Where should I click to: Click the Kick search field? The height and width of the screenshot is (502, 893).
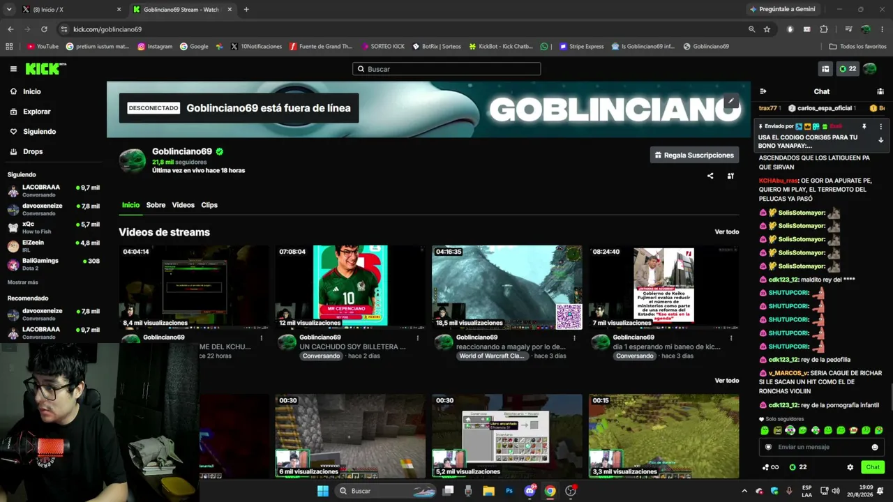click(x=446, y=69)
